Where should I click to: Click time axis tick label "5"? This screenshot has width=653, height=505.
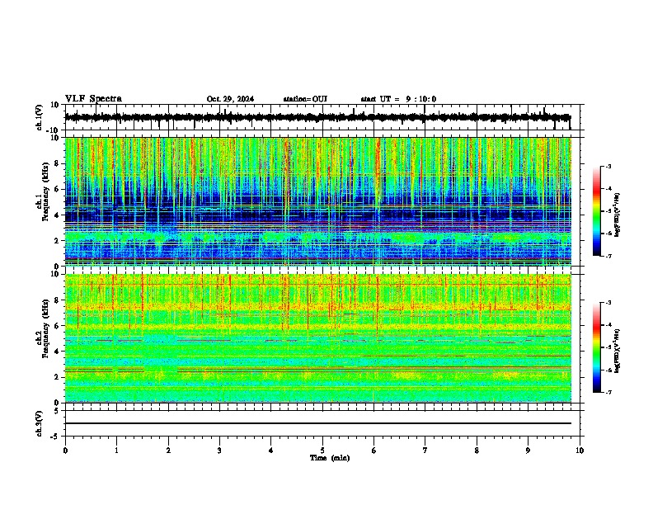click(x=322, y=451)
